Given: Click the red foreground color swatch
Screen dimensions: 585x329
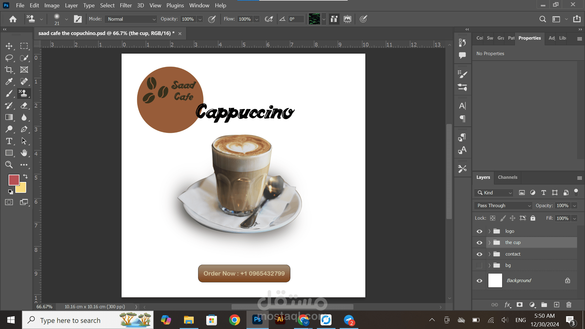Looking at the screenshot, I should click(x=13, y=180).
